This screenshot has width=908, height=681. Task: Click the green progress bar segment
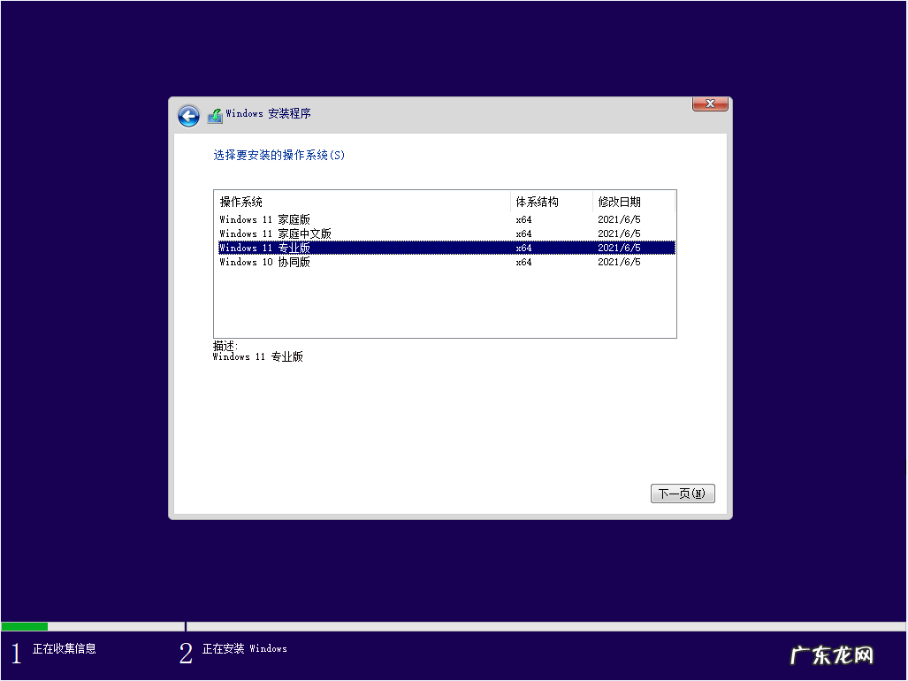[24, 626]
